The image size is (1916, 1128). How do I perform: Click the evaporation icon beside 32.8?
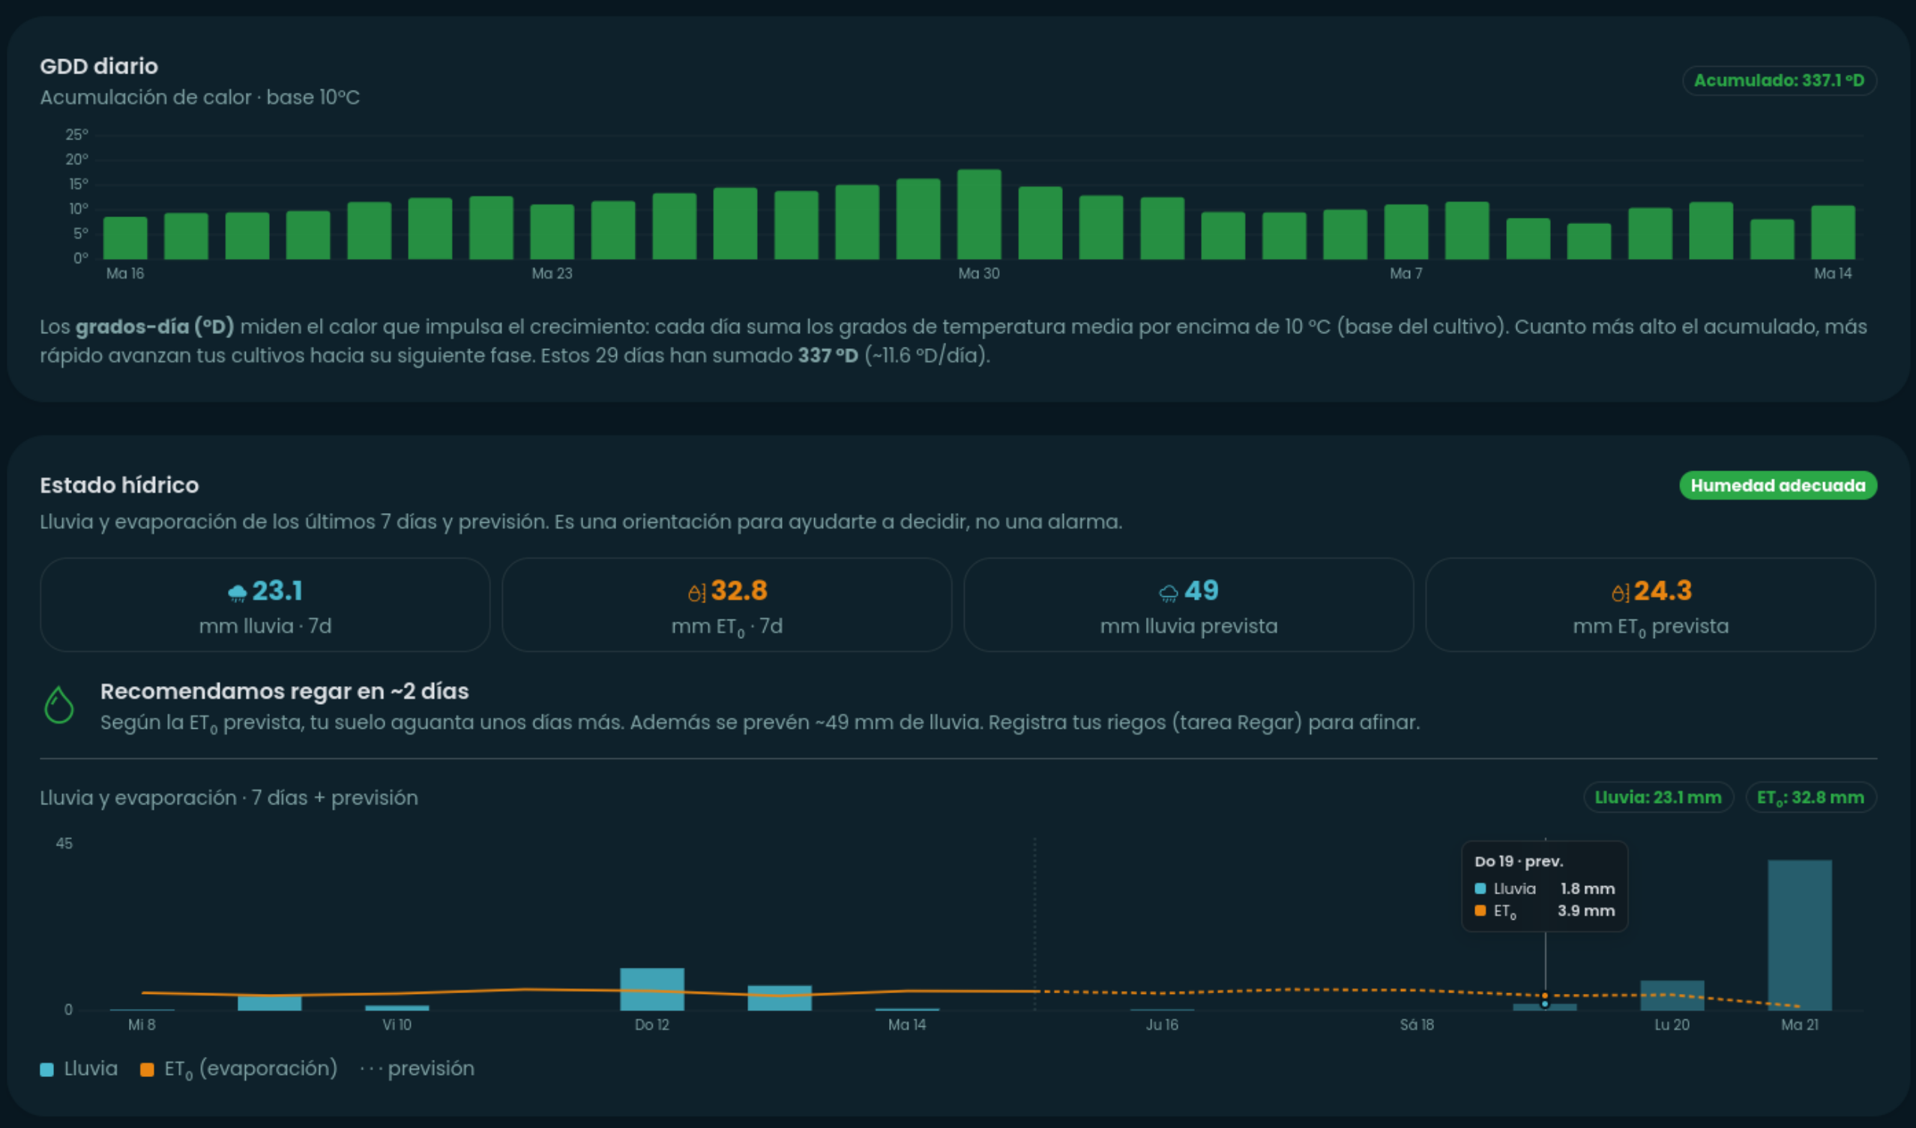[x=696, y=592]
